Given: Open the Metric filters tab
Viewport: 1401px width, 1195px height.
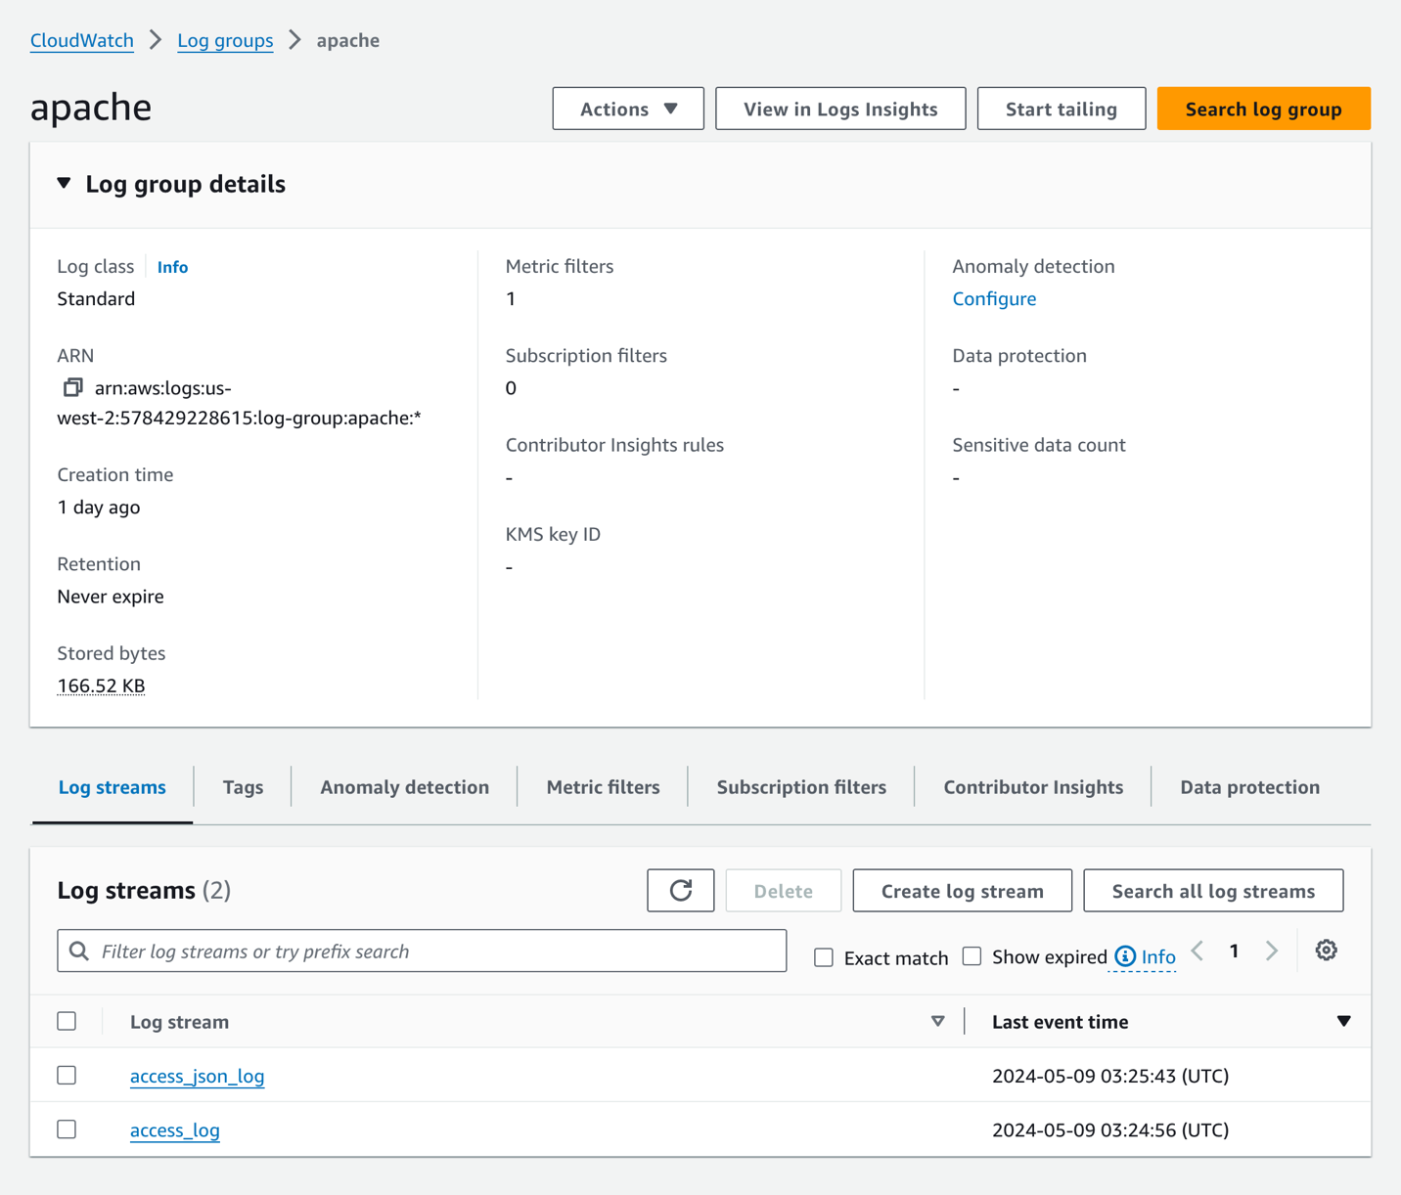Looking at the screenshot, I should 604,787.
